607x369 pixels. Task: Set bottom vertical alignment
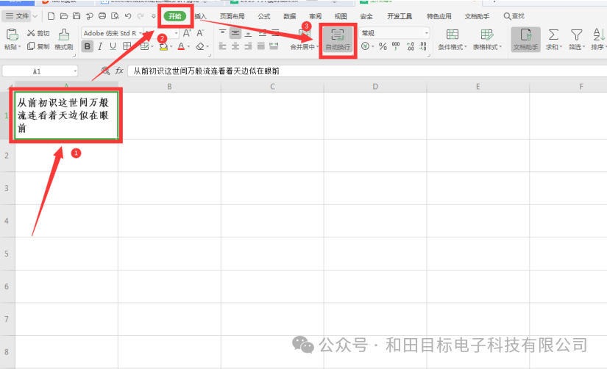coord(248,33)
